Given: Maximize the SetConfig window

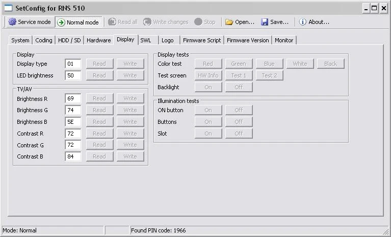Looking at the screenshot, I should (x=374, y=9).
